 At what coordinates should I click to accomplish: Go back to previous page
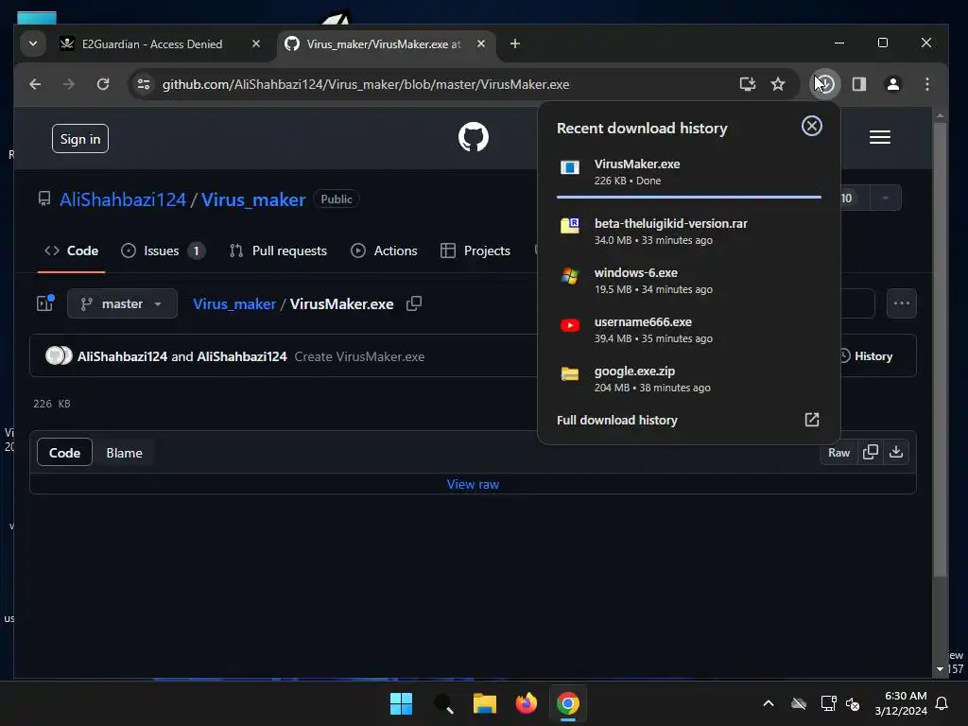35,84
